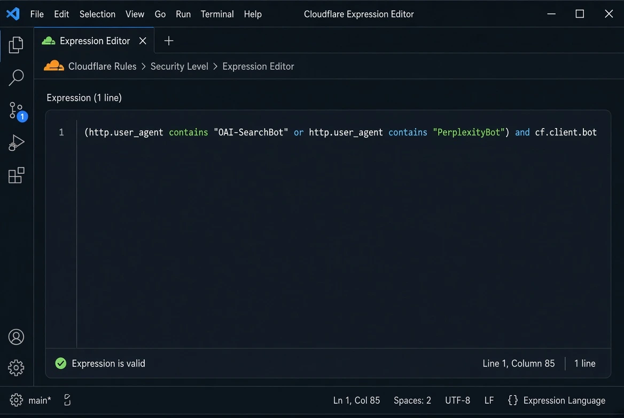Open the Run menu
Screen dimensions: 624x418
[x=183, y=14]
